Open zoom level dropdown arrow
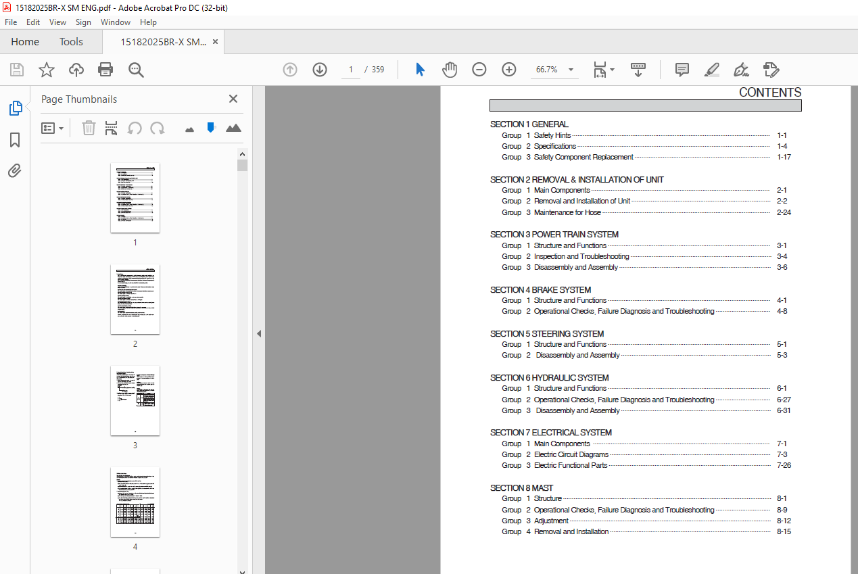 coord(571,70)
